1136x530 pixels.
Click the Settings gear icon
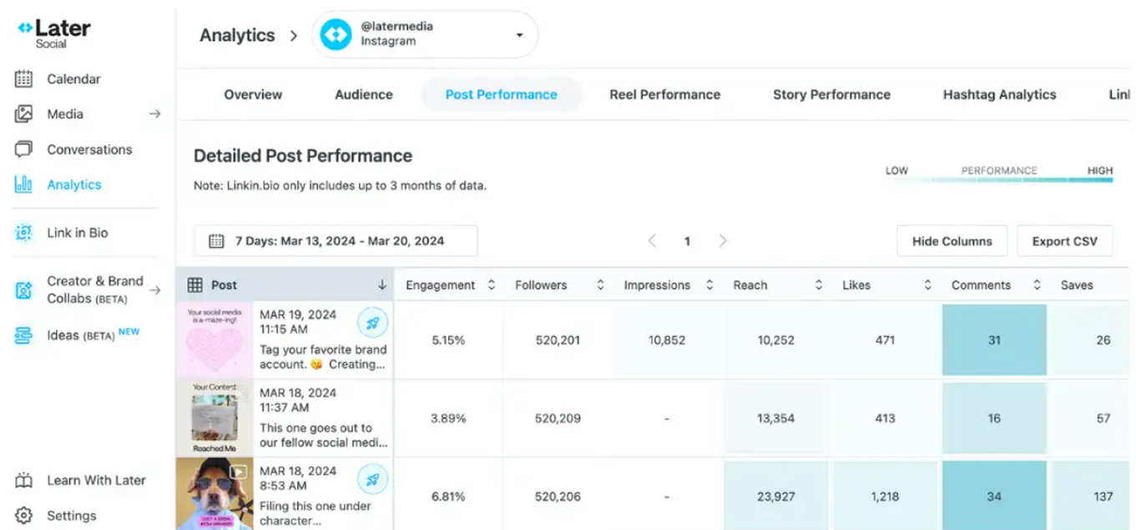23,516
